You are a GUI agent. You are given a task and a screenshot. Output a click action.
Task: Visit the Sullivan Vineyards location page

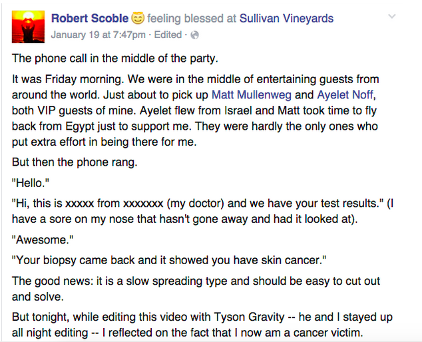pos(286,18)
